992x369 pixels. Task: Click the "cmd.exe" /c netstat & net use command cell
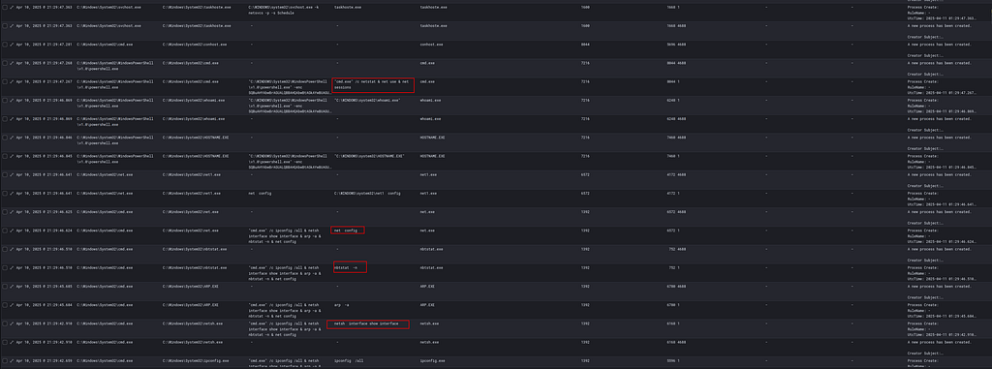[x=372, y=84]
